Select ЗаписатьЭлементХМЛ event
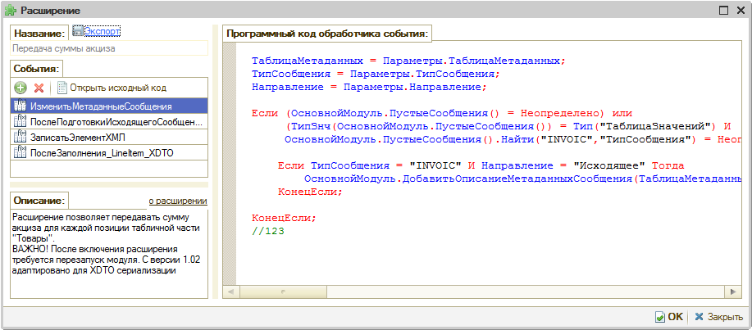Viewport: 752px width, 330px height. pyautogui.click(x=109, y=137)
